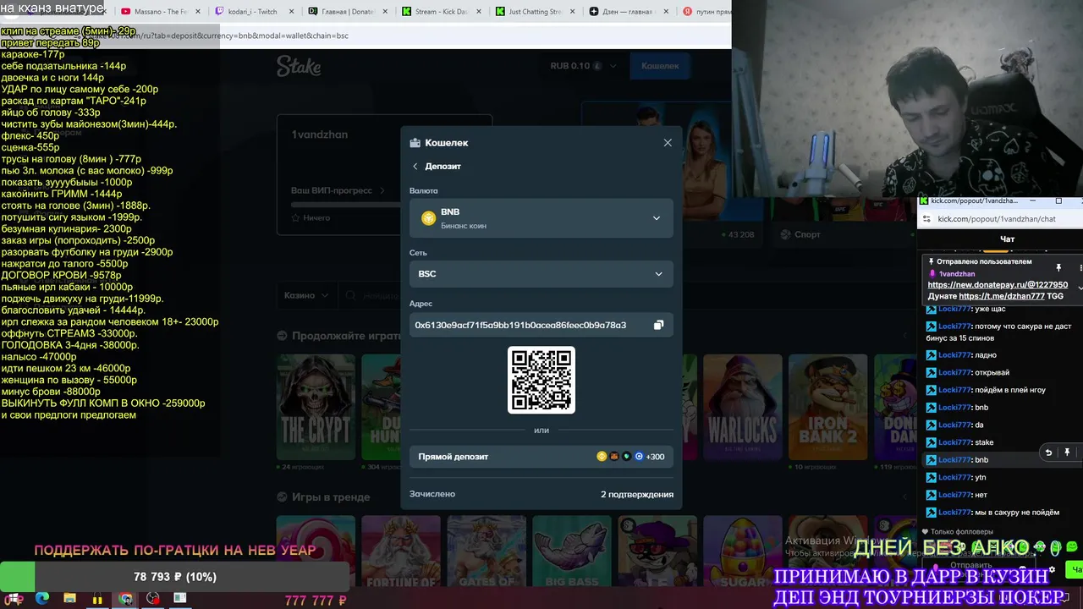Go back using the Депозит arrow
The height and width of the screenshot is (609, 1083).
tap(415, 167)
